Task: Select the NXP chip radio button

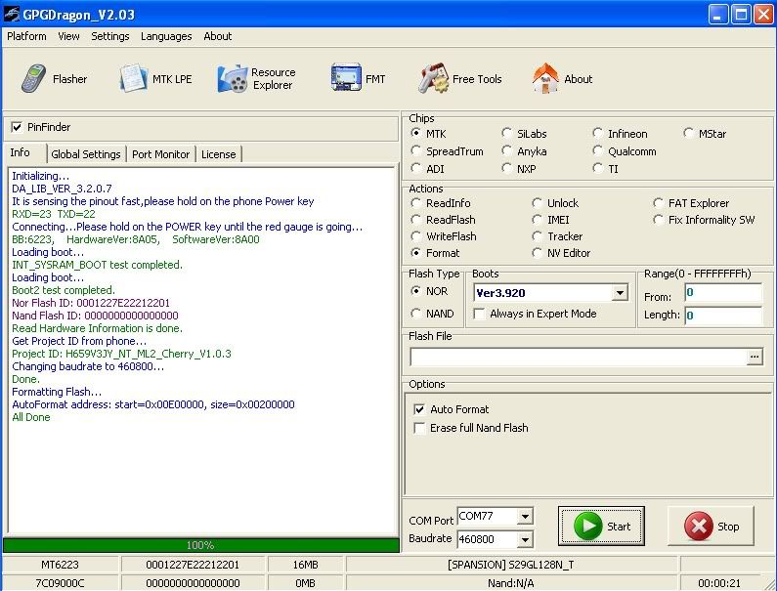Action: (506, 168)
